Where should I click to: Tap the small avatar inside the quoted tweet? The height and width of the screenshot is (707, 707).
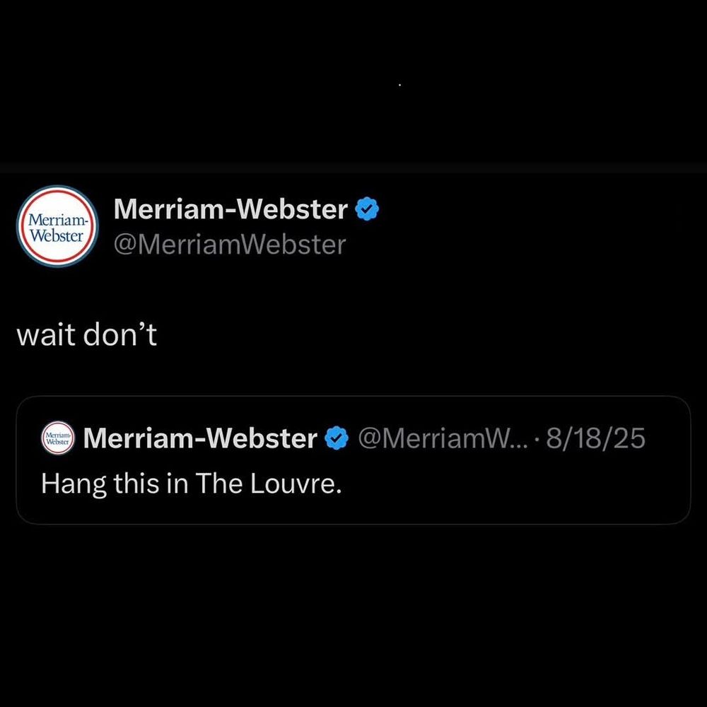pyautogui.click(x=58, y=438)
